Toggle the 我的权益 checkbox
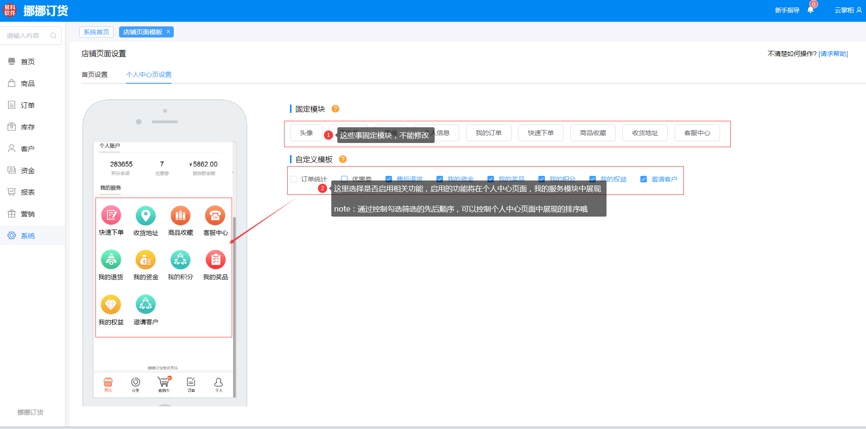Image resolution: width=866 pixels, height=429 pixels. click(x=593, y=179)
